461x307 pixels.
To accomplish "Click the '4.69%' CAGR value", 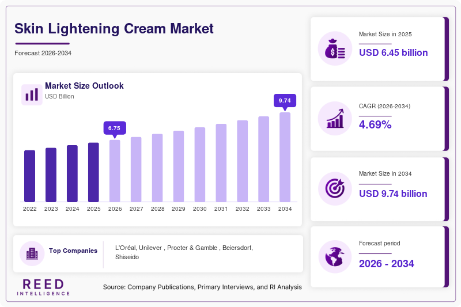I will (375, 124).
